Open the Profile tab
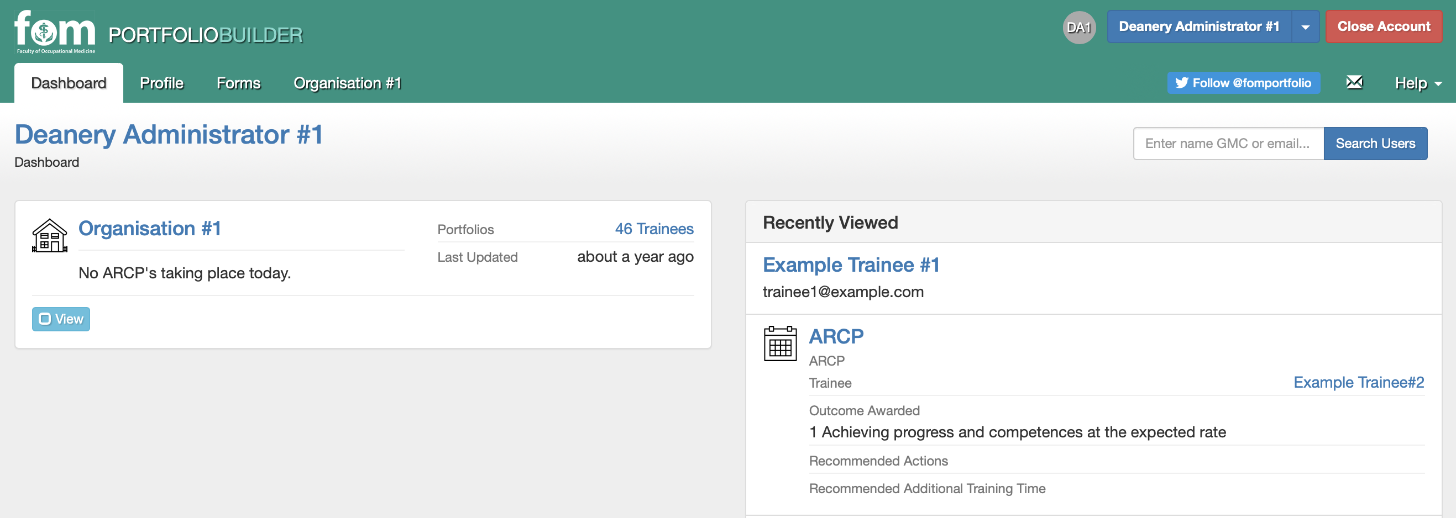Viewport: 1456px width, 518px height. pos(161,83)
